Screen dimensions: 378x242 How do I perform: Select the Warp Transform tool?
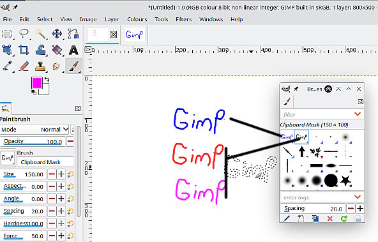pos(41,50)
